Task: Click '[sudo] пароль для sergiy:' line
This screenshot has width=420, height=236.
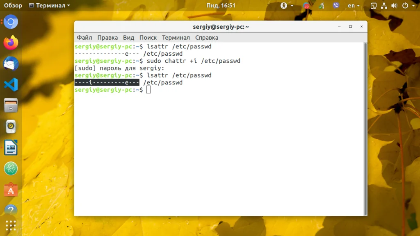Action: coord(119,68)
